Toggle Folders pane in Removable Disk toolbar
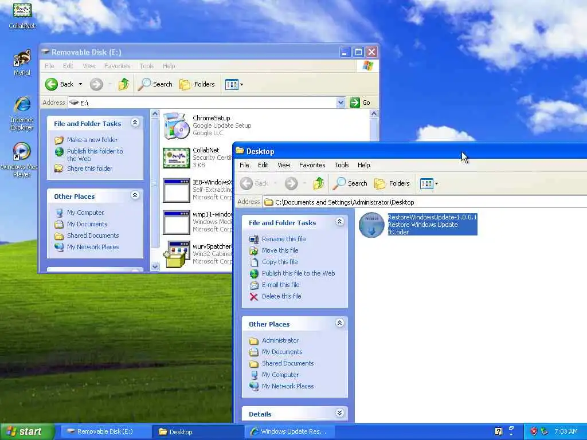Screen dimensions: 587x440 click(x=197, y=84)
